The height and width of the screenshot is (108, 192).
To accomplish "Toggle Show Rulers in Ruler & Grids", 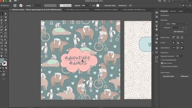I will (174, 37).
